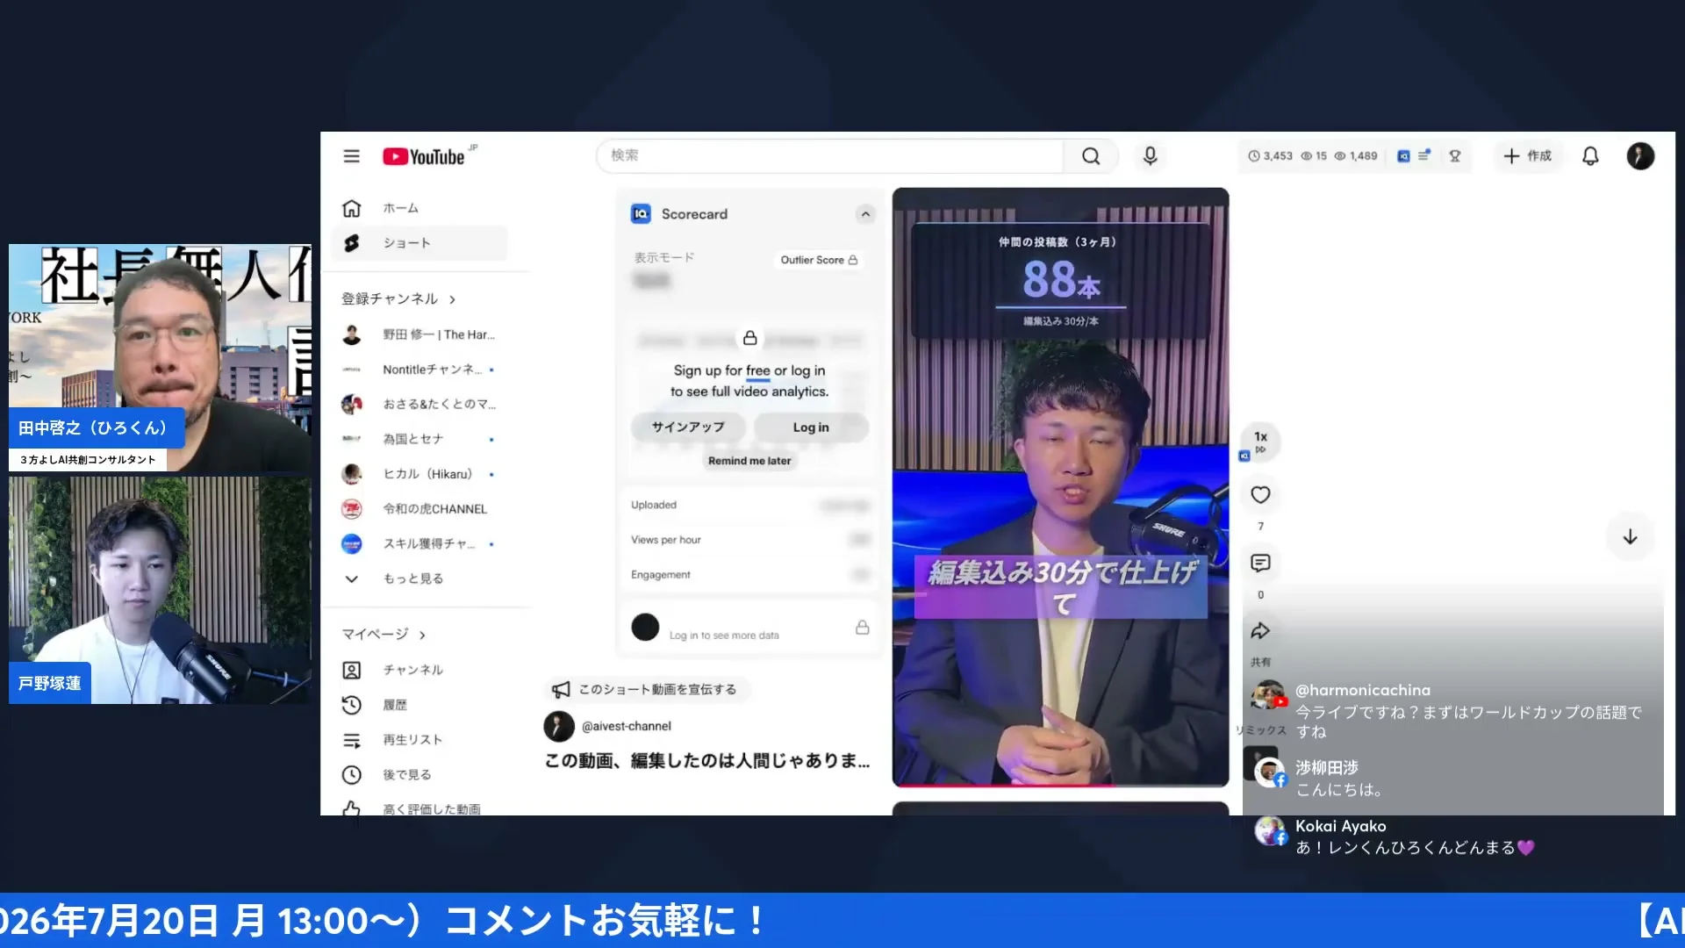
Task: Click the 作成 create button
Action: click(1528, 156)
